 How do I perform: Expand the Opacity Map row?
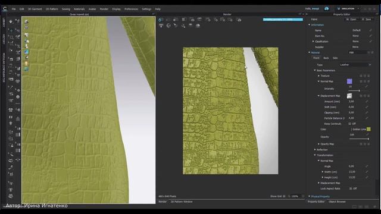pyautogui.click(x=319, y=144)
